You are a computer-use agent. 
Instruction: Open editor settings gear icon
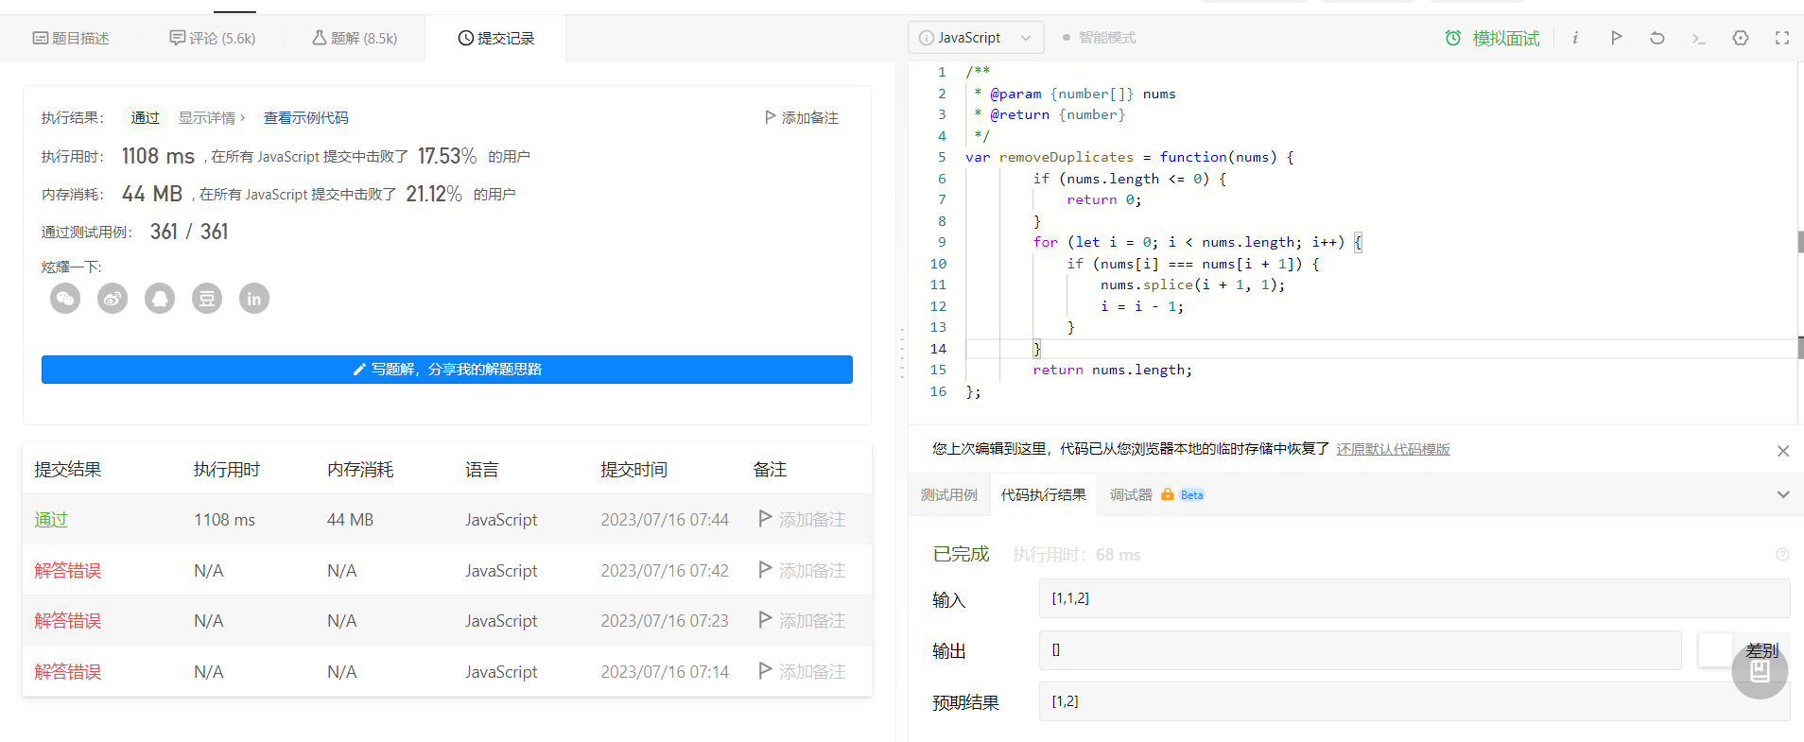point(1741,38)
